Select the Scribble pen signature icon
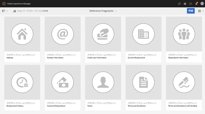This screenshot has width=205, height=114. pyautogui.click(x=184, y=82)
